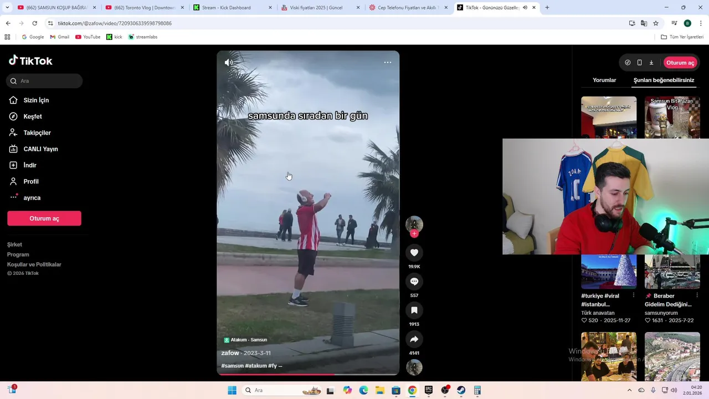Click the top-right Oturum aç button

click(x=680, y=63)
